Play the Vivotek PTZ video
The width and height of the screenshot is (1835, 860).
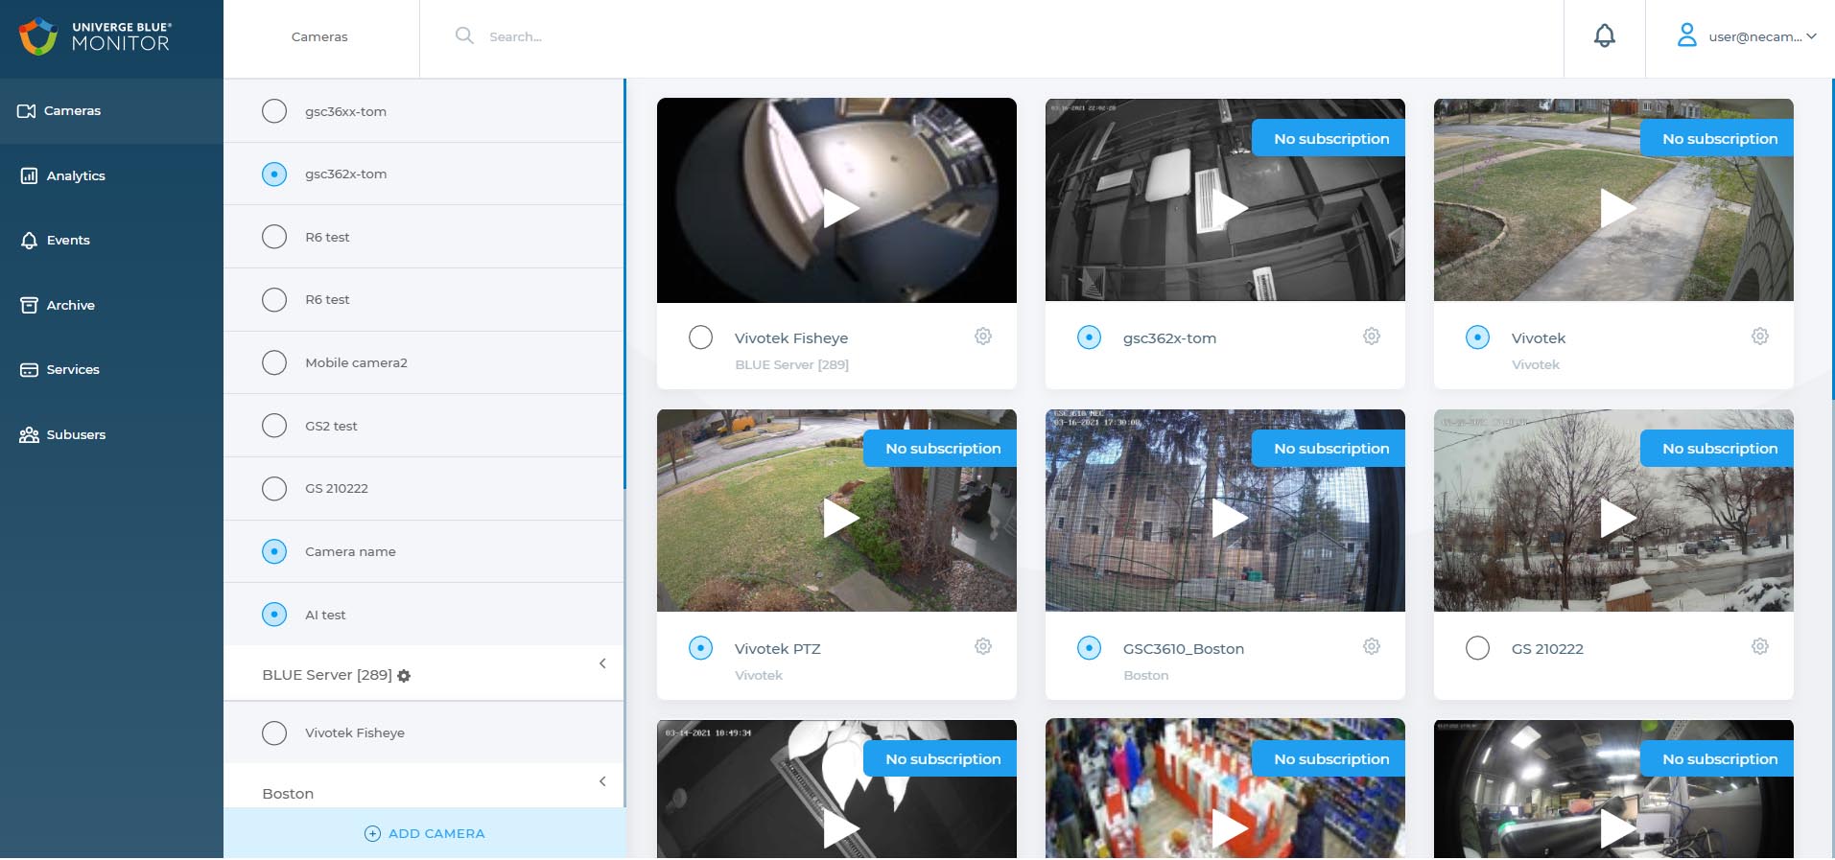pos(840,518)
